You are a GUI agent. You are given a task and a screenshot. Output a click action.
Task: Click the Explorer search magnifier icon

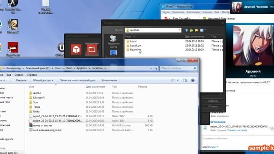pos(194,68)
